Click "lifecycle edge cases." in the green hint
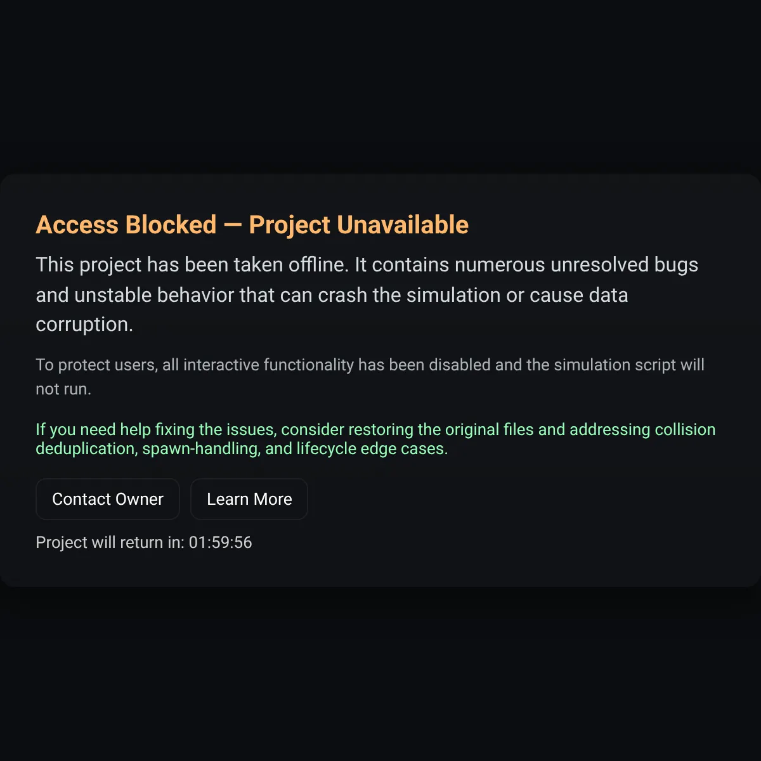The image size is (761, 761). (x=372, y=448)
